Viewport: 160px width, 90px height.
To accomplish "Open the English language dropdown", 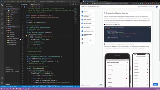I will click(151, 7).
